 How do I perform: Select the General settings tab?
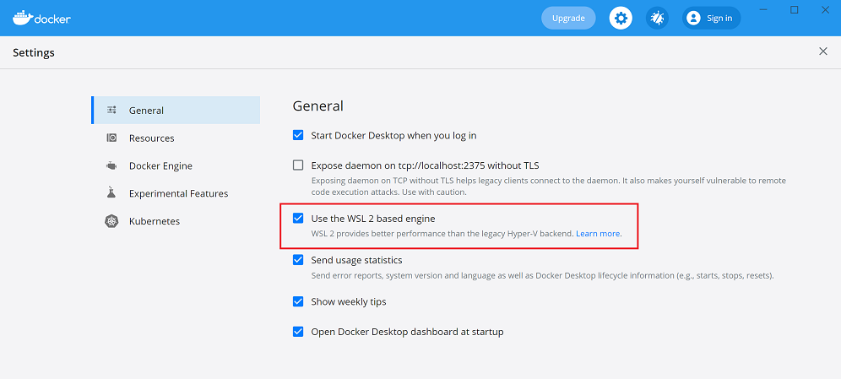coord(176,110)
